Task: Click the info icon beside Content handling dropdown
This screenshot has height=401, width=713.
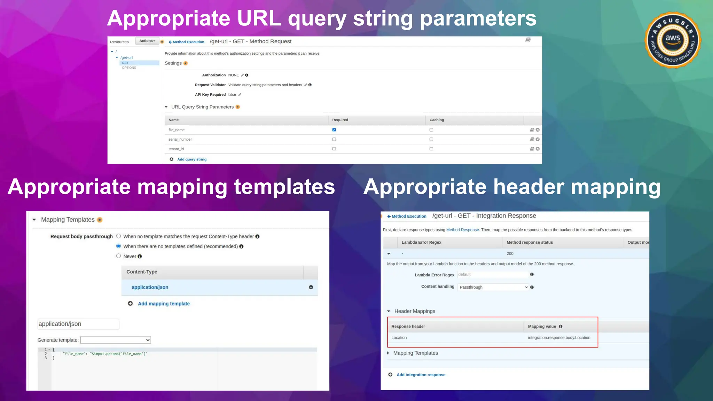Action: pyautogui.click(x=532, y=287)
